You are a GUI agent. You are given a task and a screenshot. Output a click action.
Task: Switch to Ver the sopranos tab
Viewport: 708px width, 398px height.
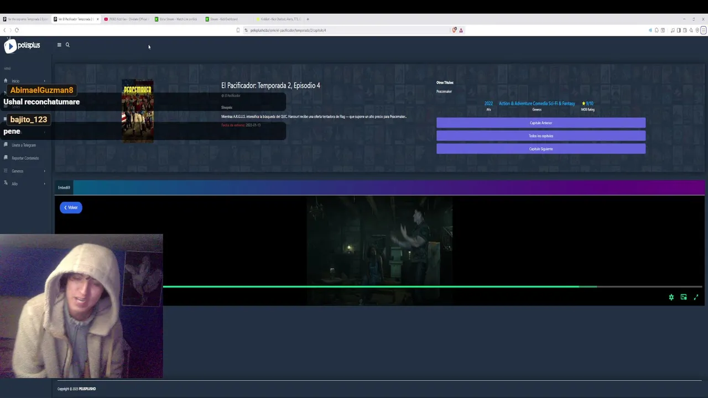click(25, 19)
